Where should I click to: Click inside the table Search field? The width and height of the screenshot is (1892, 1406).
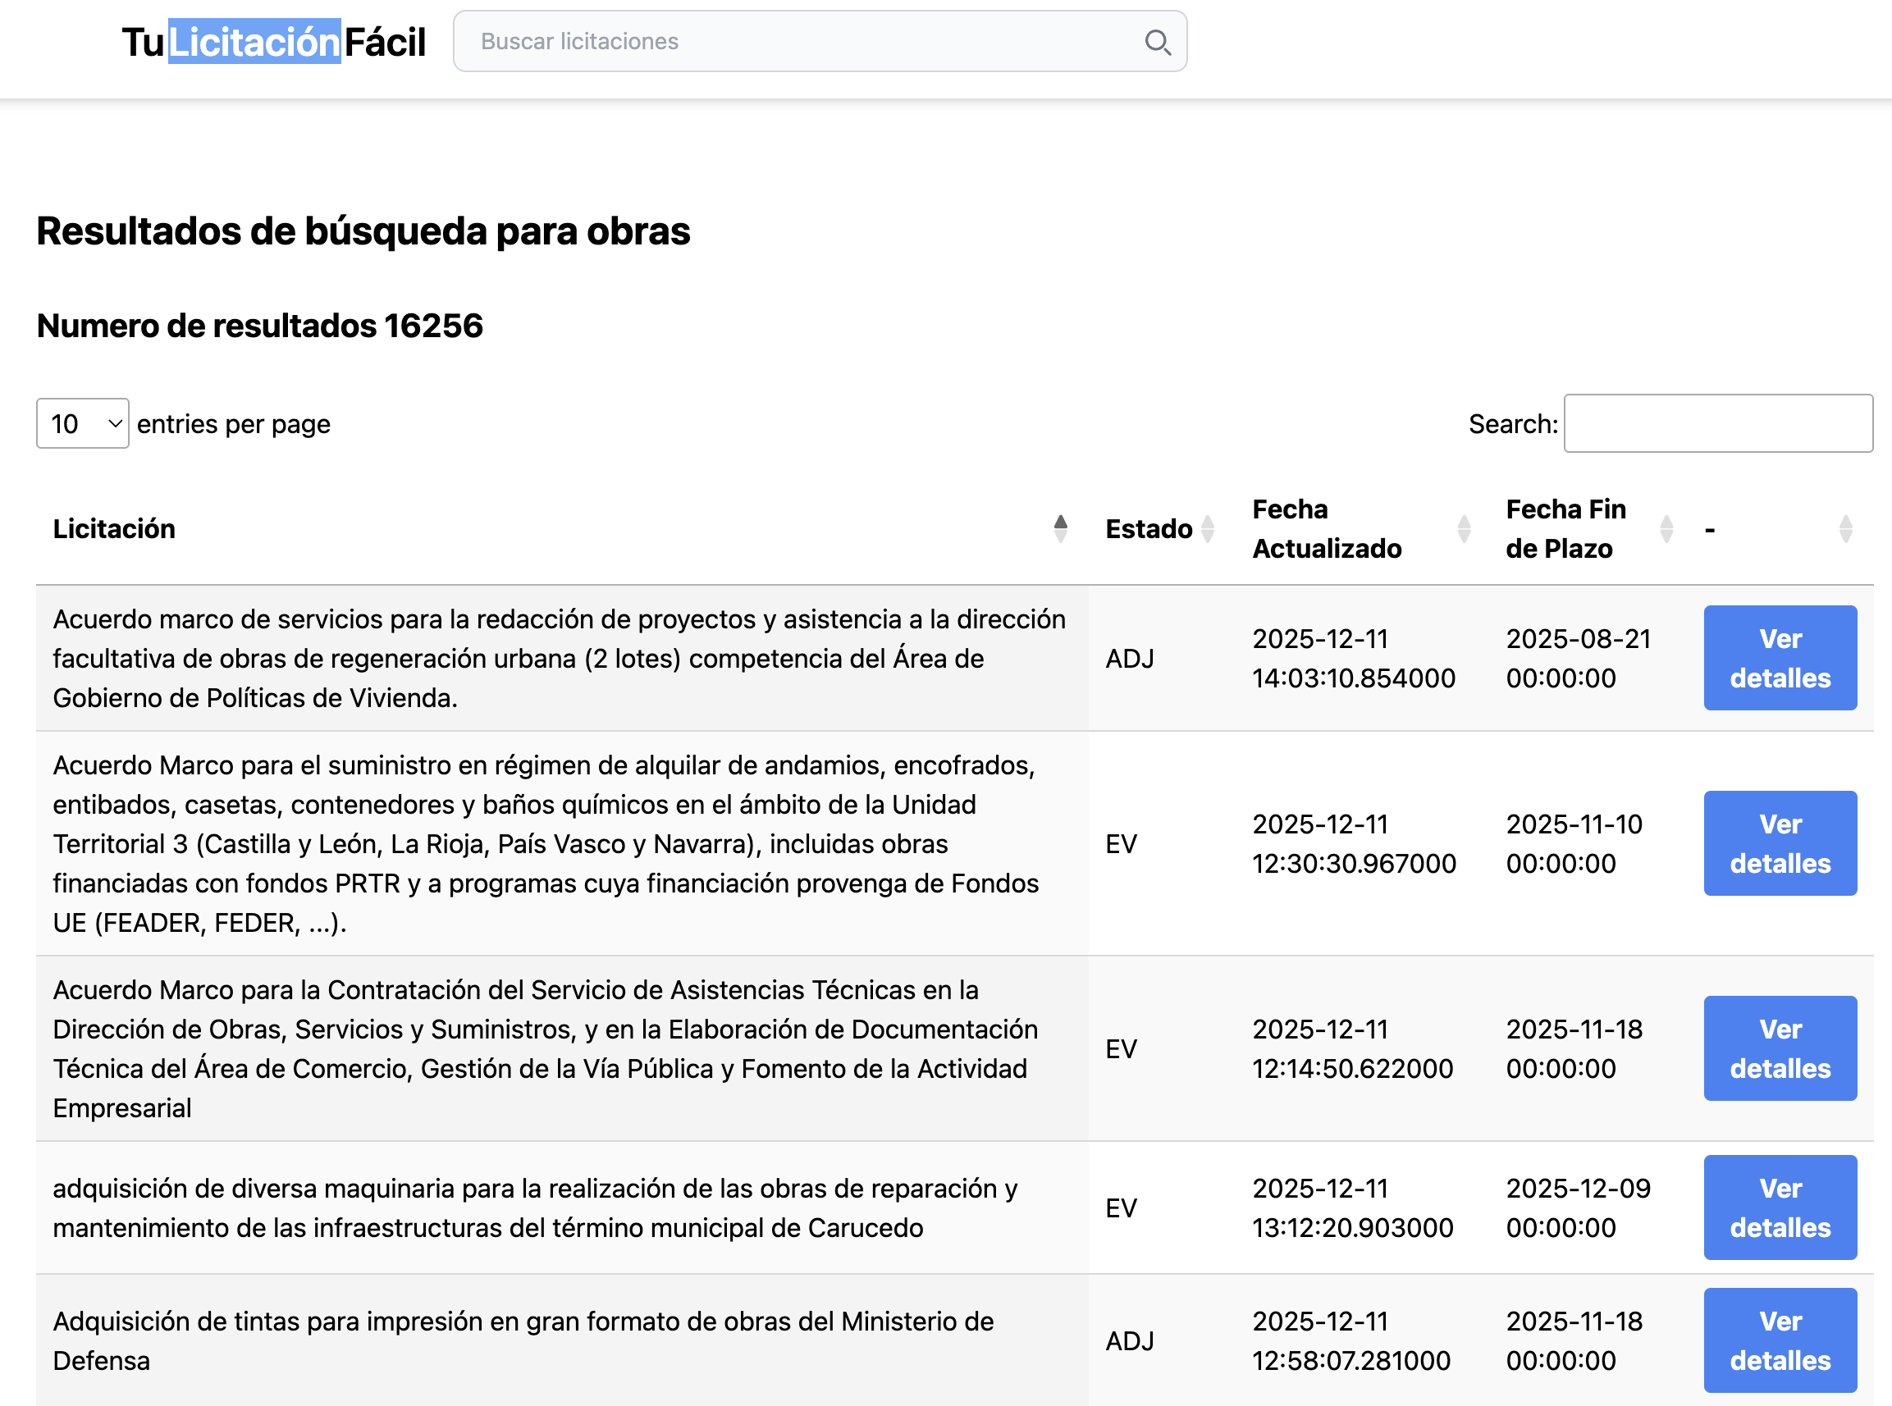(x=1717, y=423)
